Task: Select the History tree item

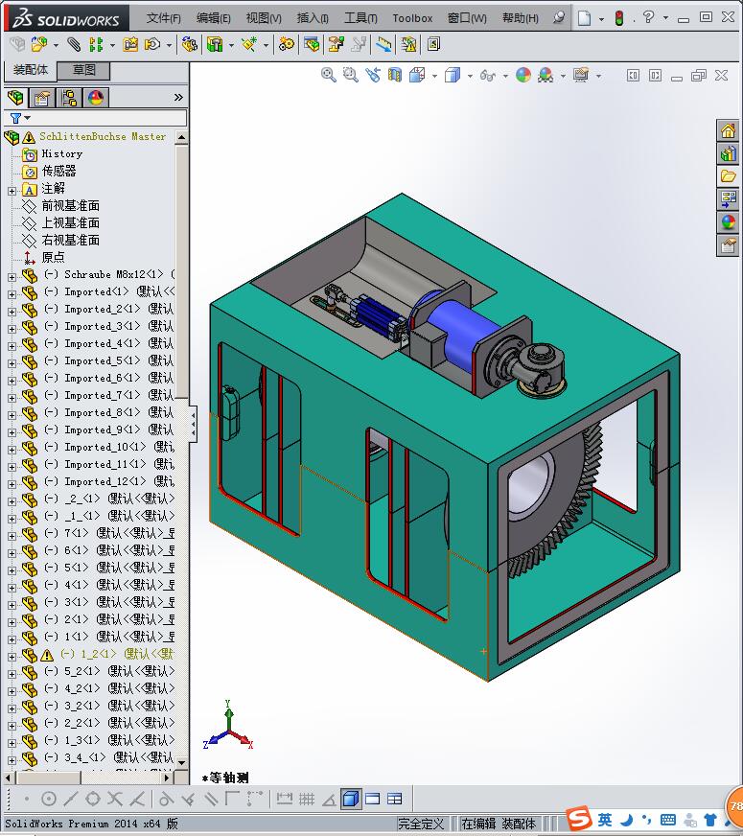Action: click(x=61, y=154)
